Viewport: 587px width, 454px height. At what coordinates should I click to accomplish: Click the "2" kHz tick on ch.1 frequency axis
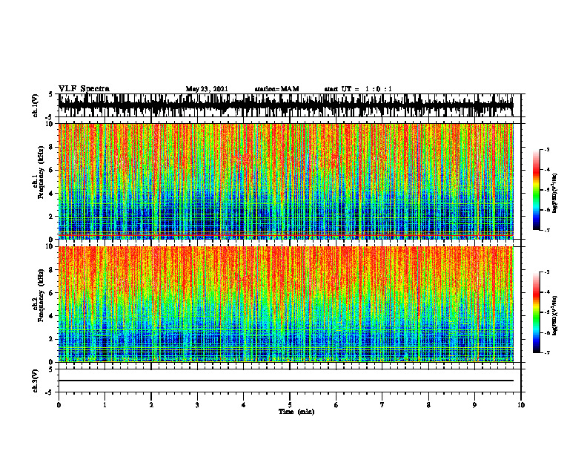[51, 216]
